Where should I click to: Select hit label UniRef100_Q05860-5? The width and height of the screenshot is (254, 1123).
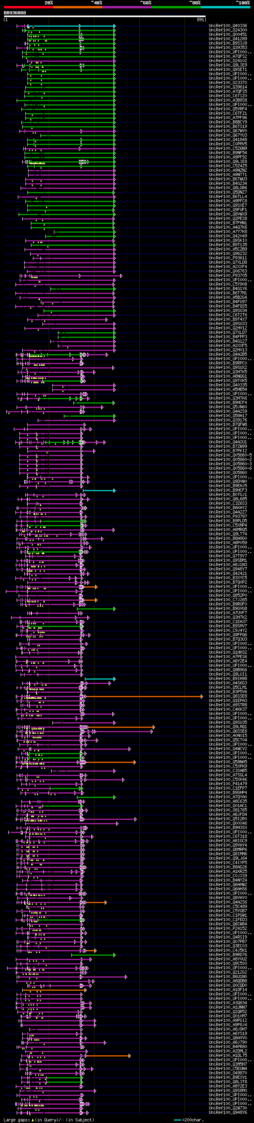tap(230, 455)
